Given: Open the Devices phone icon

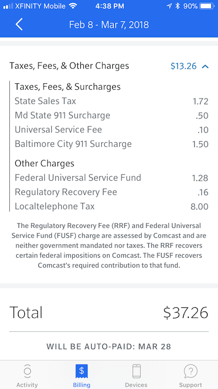Looking at the screenshot, I should click(x=136, y=372).
